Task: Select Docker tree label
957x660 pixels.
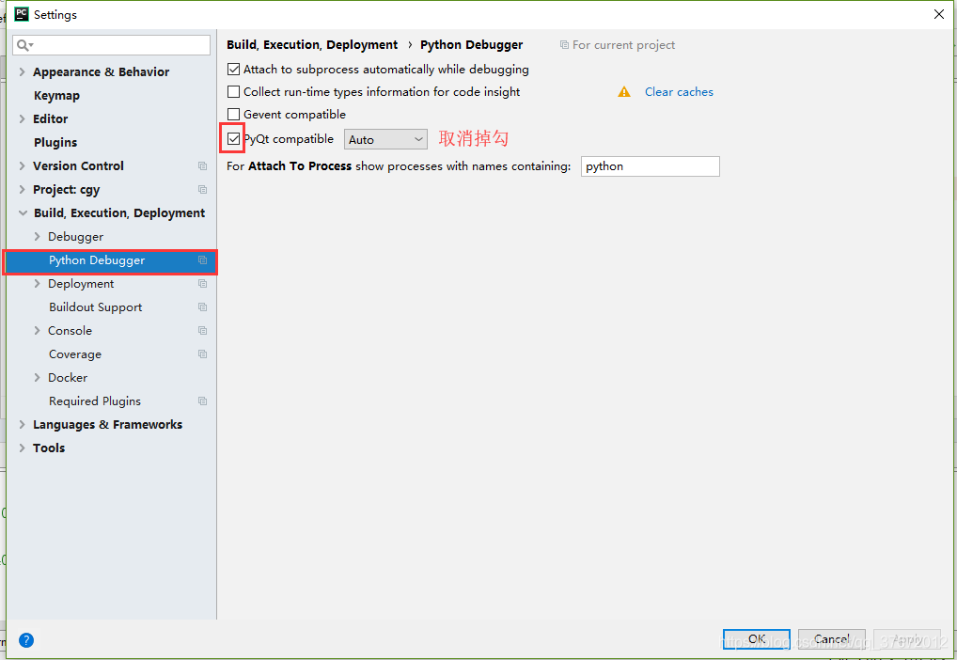Action: [68, 377]
